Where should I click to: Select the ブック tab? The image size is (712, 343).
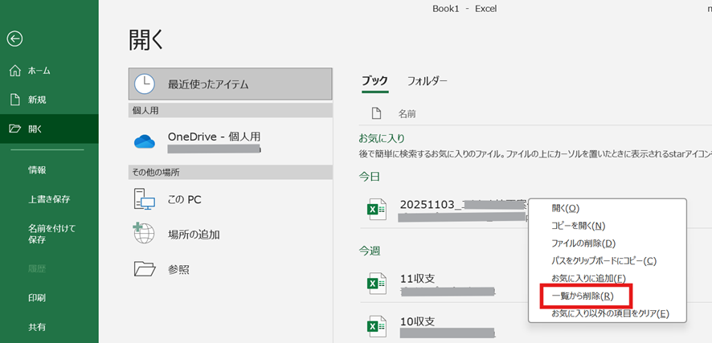pyautogui.click(x=374, y=80)
